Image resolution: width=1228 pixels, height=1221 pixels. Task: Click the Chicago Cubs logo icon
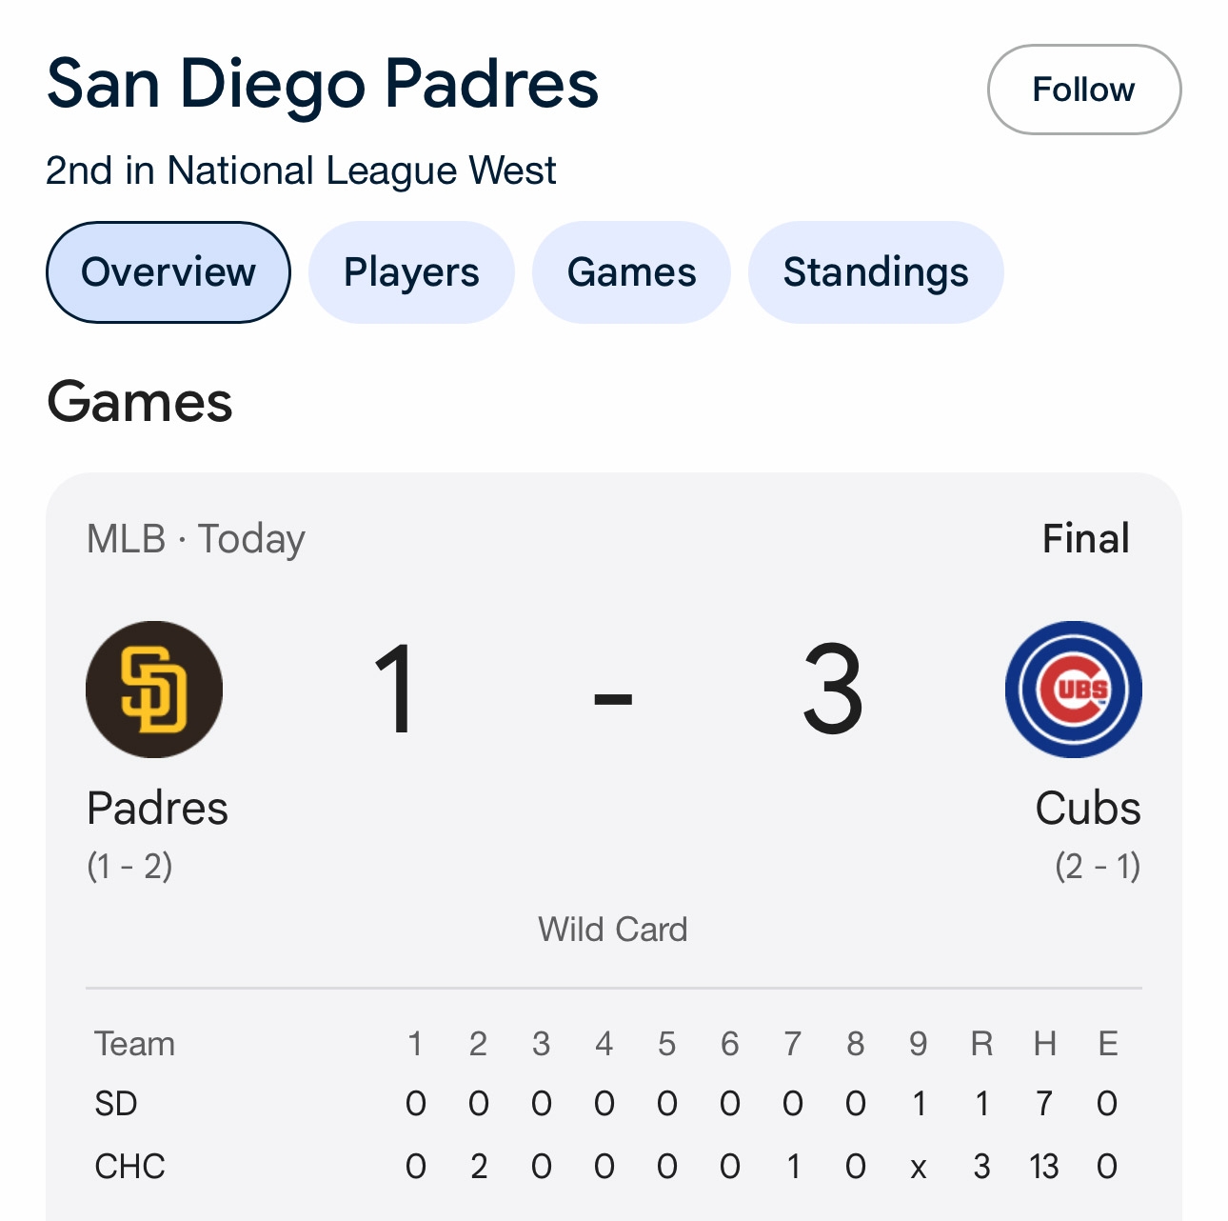[1073, 690]
